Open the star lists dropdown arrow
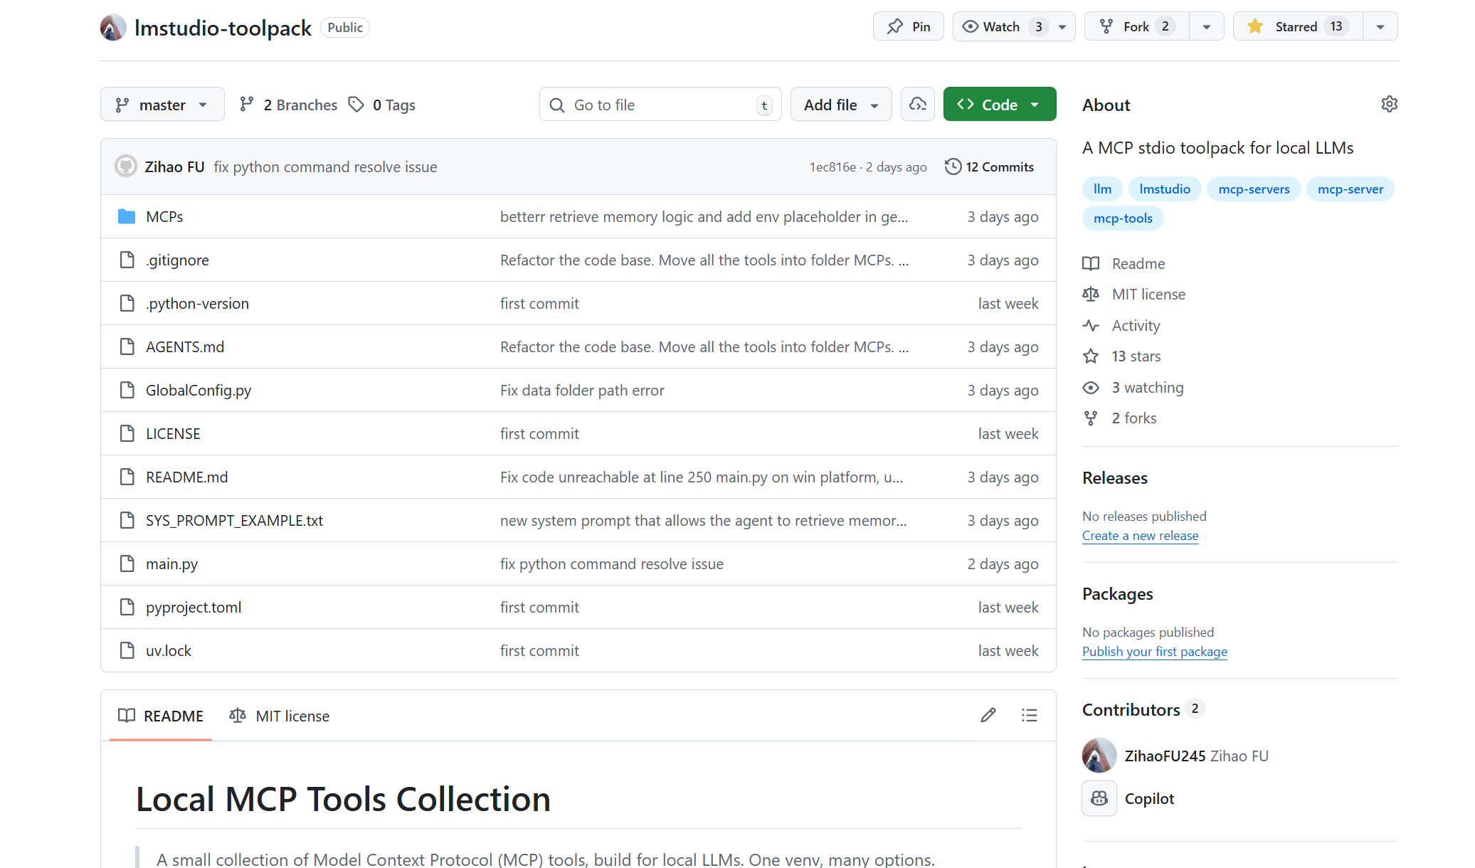This screenshot has width=1475, height=868. pos(1380,26)
